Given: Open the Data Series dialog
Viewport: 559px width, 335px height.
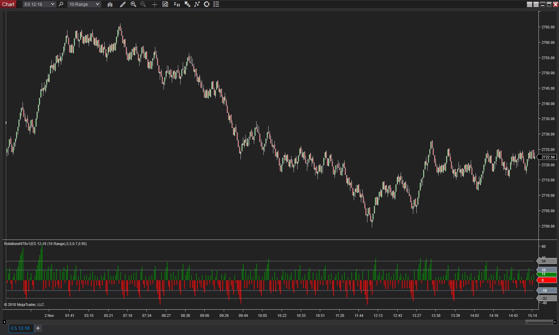Looking at the screenshot, I should 187,4.
